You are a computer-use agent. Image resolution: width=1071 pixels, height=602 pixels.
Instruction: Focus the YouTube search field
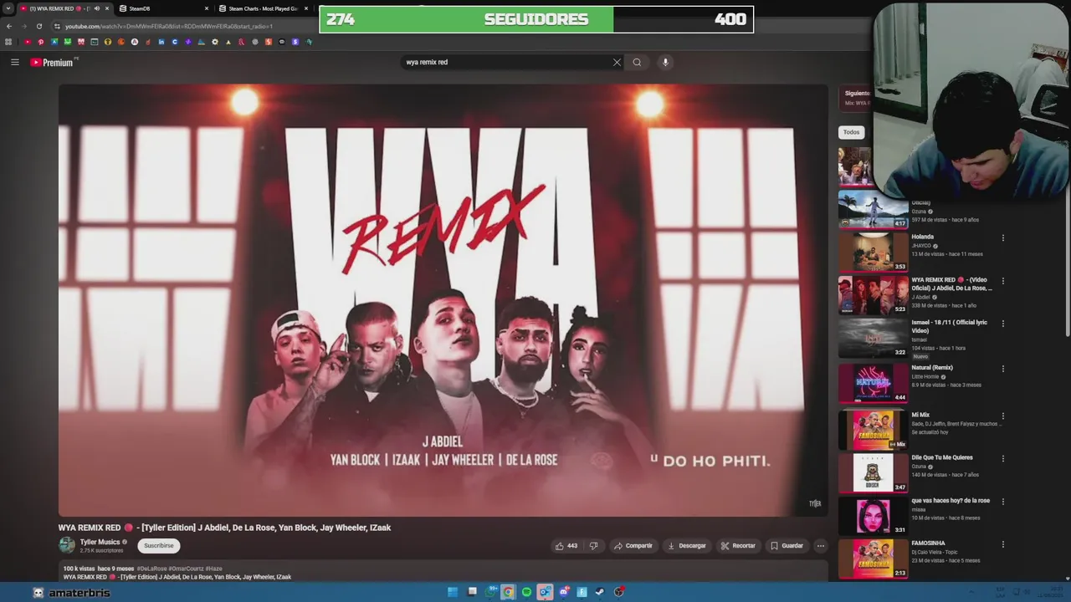506,62
